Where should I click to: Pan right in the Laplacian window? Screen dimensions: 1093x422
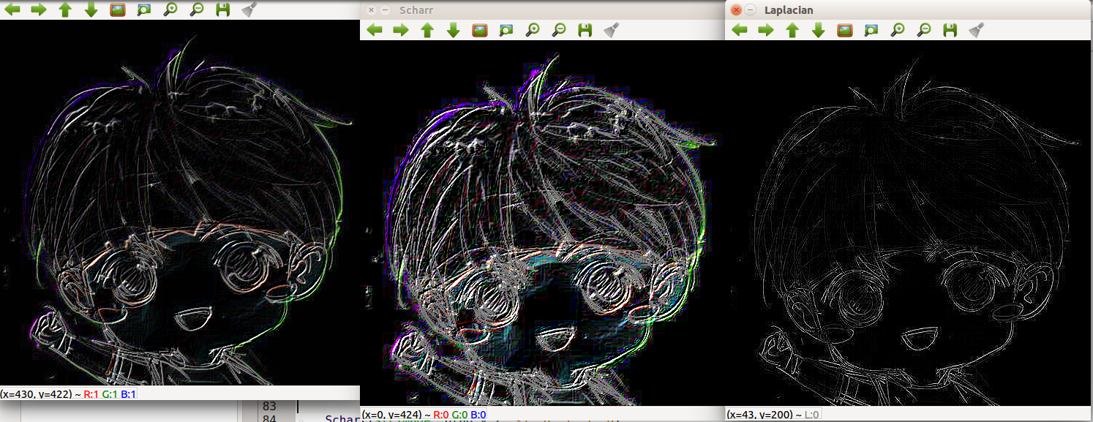tap(766, 30)
